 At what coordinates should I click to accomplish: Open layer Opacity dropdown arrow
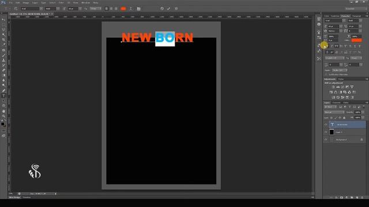[x=363, y=113]
